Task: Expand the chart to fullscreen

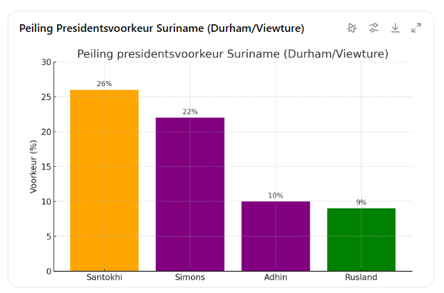Action: click(x=416, y=28)
